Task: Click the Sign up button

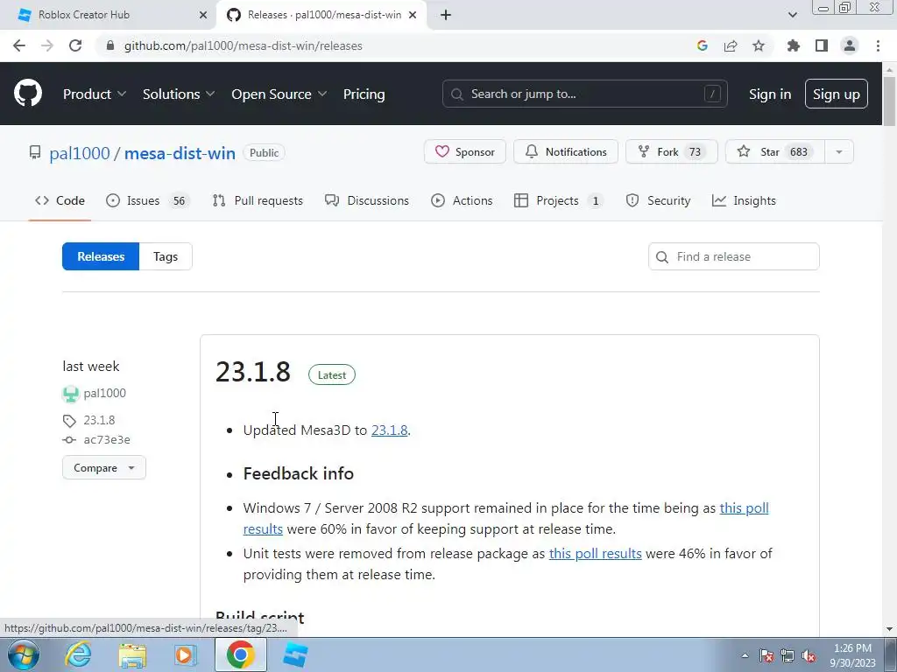Action: [837, 94]
